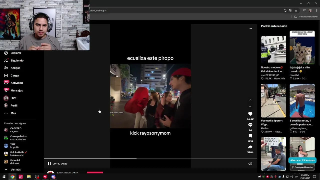
Task: Click Chrome icon in the taskbar
Action: [12, 177]
